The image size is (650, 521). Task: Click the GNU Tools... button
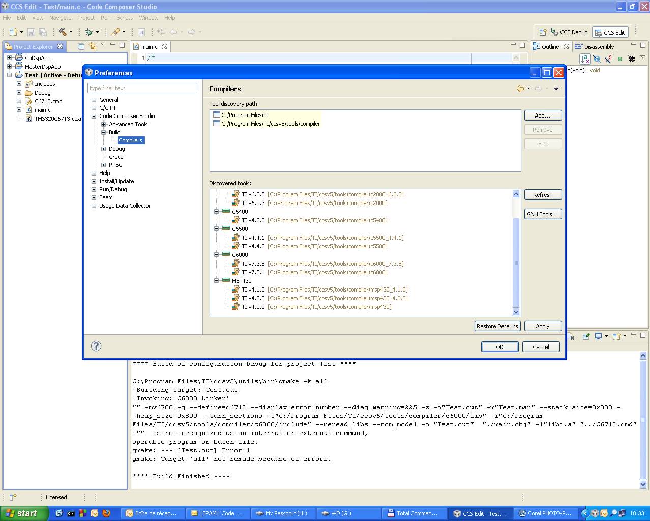543,214
